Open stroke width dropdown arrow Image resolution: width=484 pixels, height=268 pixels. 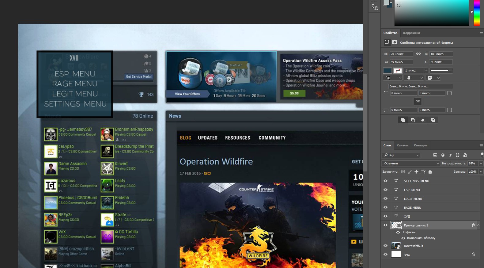click(x=425, y=70)
